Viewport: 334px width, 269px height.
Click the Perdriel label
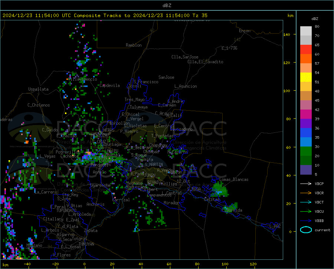click(x=99, y=165)
